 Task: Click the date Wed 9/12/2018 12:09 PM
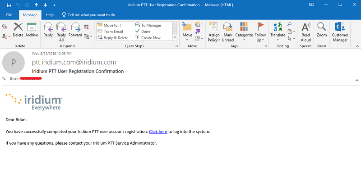(51, 53)
